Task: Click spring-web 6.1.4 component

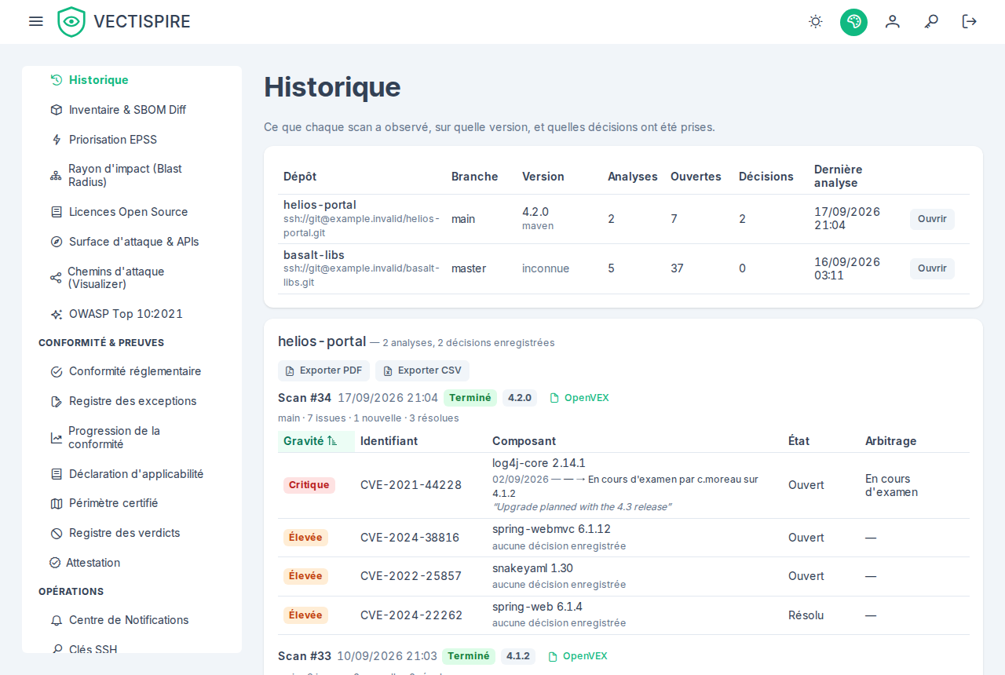Action: pos(538,607)
